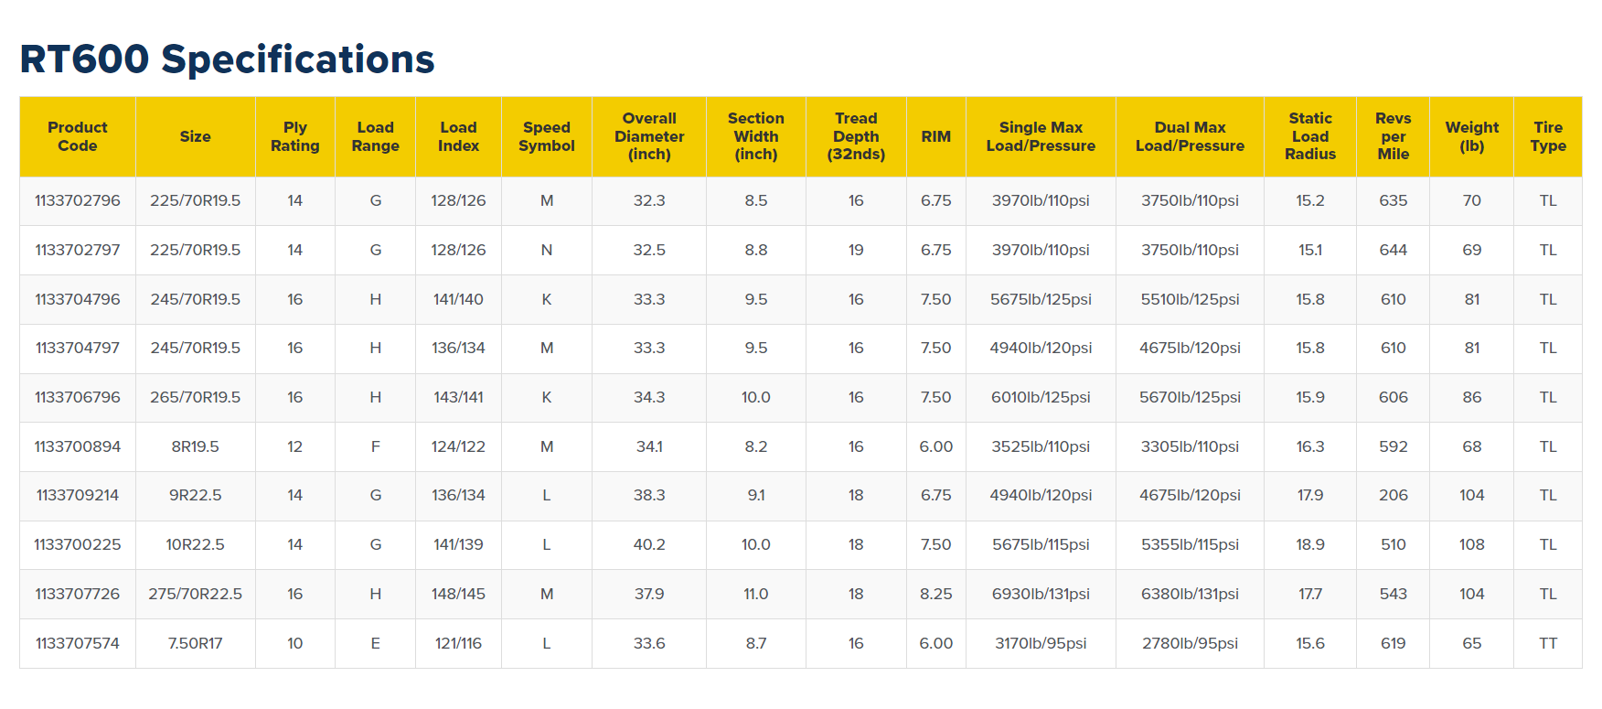Image resolution: width=1602 pixels, height=709 pixels.
Task: Click the 16.3 static load radius cell
Action: click(1310, 446)
